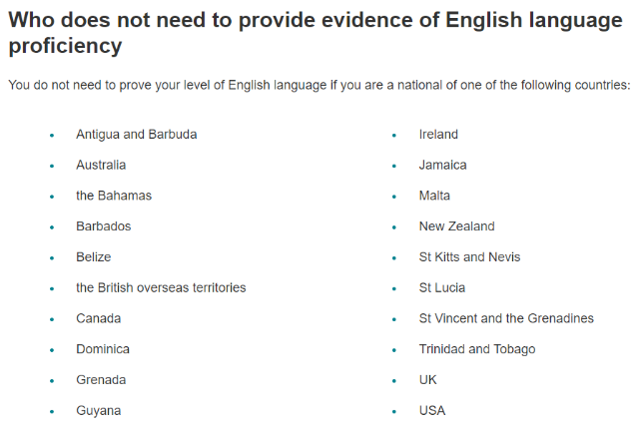Select Ireland in the right column

tap(438, 135)
